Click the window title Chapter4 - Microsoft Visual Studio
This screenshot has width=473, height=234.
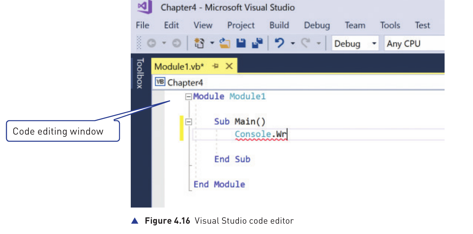[x=228, y=7]
